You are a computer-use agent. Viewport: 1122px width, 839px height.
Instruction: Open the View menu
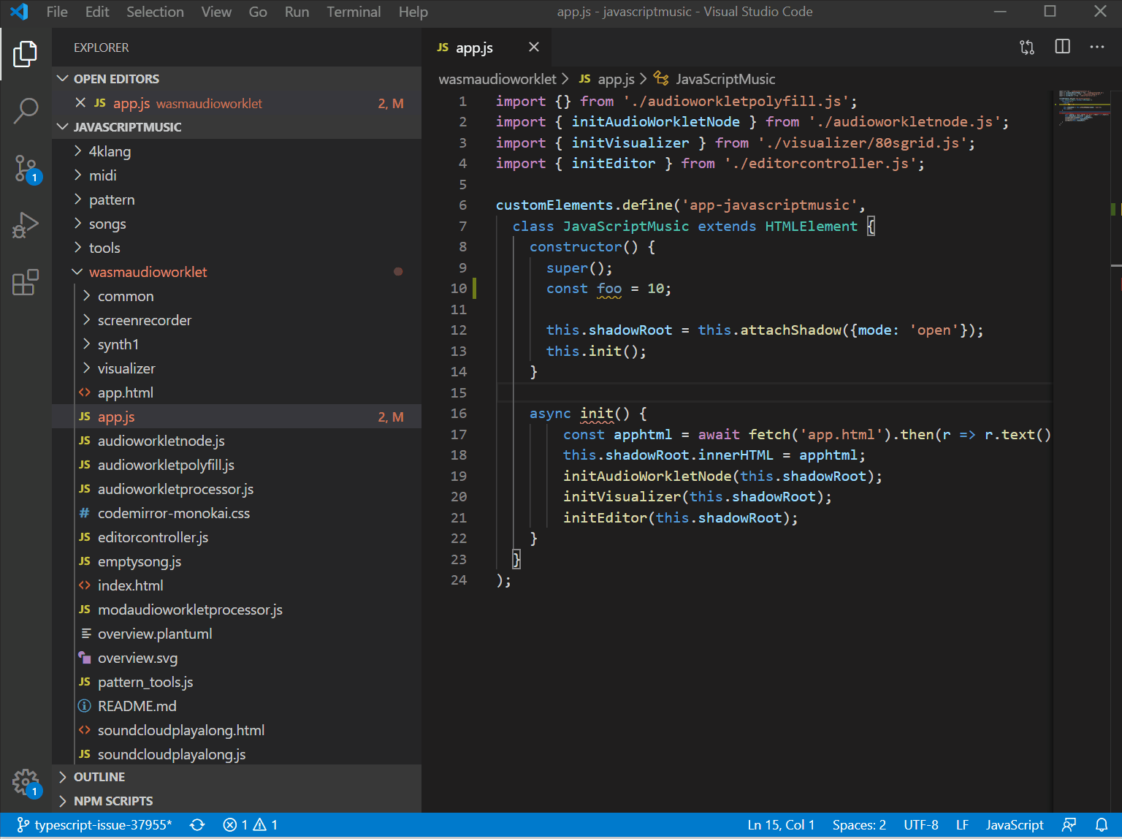(x=216, y=12)
